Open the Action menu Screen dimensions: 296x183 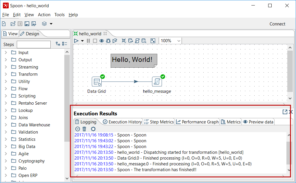pyautogui.click(x=44, y=15)
